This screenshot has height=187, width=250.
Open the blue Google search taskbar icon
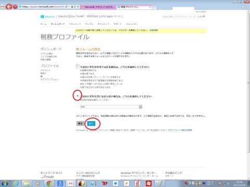[60, 183]
